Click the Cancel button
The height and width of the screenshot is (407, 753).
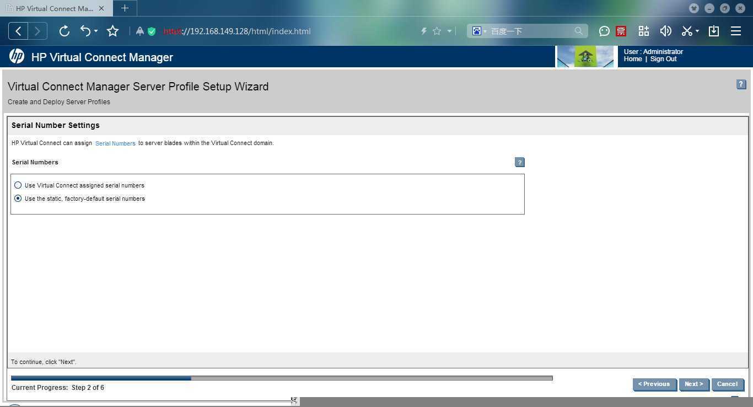tap(728, 384)
